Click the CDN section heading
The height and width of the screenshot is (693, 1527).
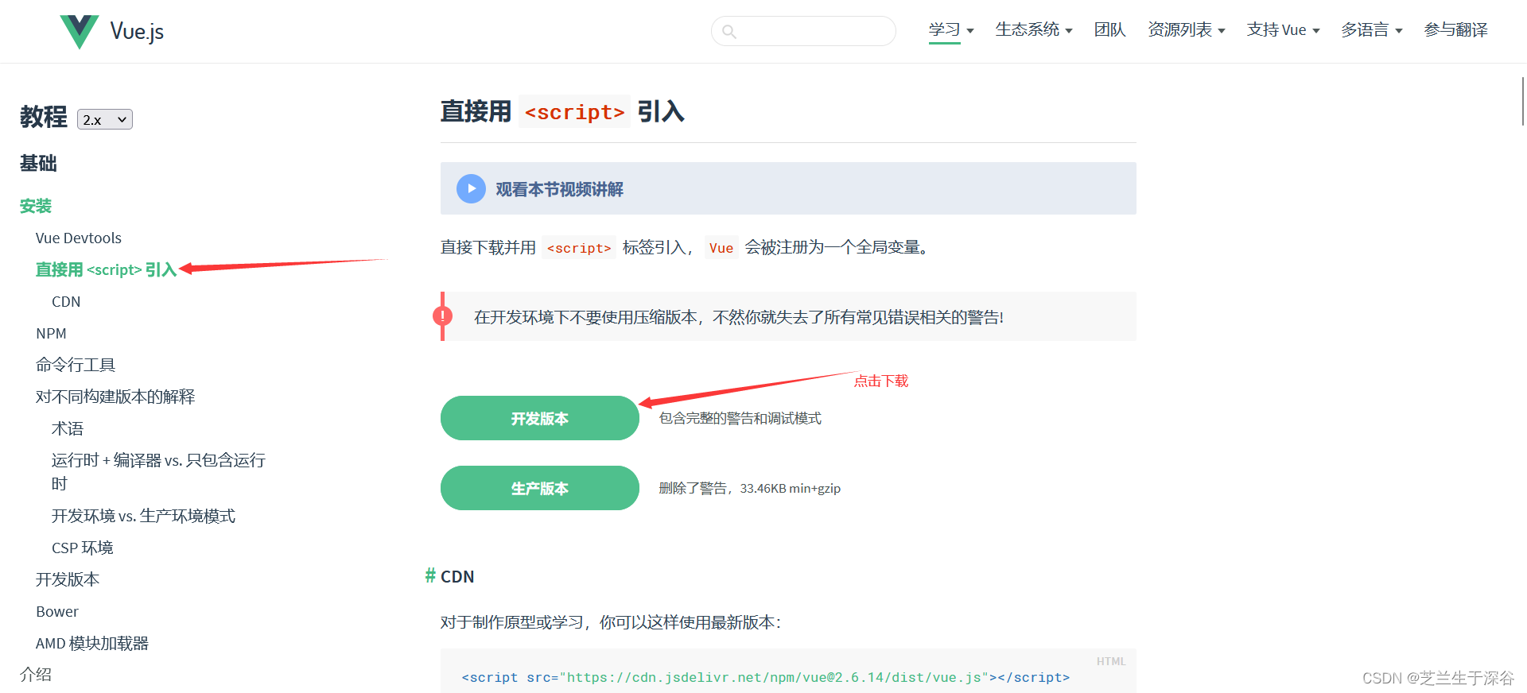click(457, 577)
